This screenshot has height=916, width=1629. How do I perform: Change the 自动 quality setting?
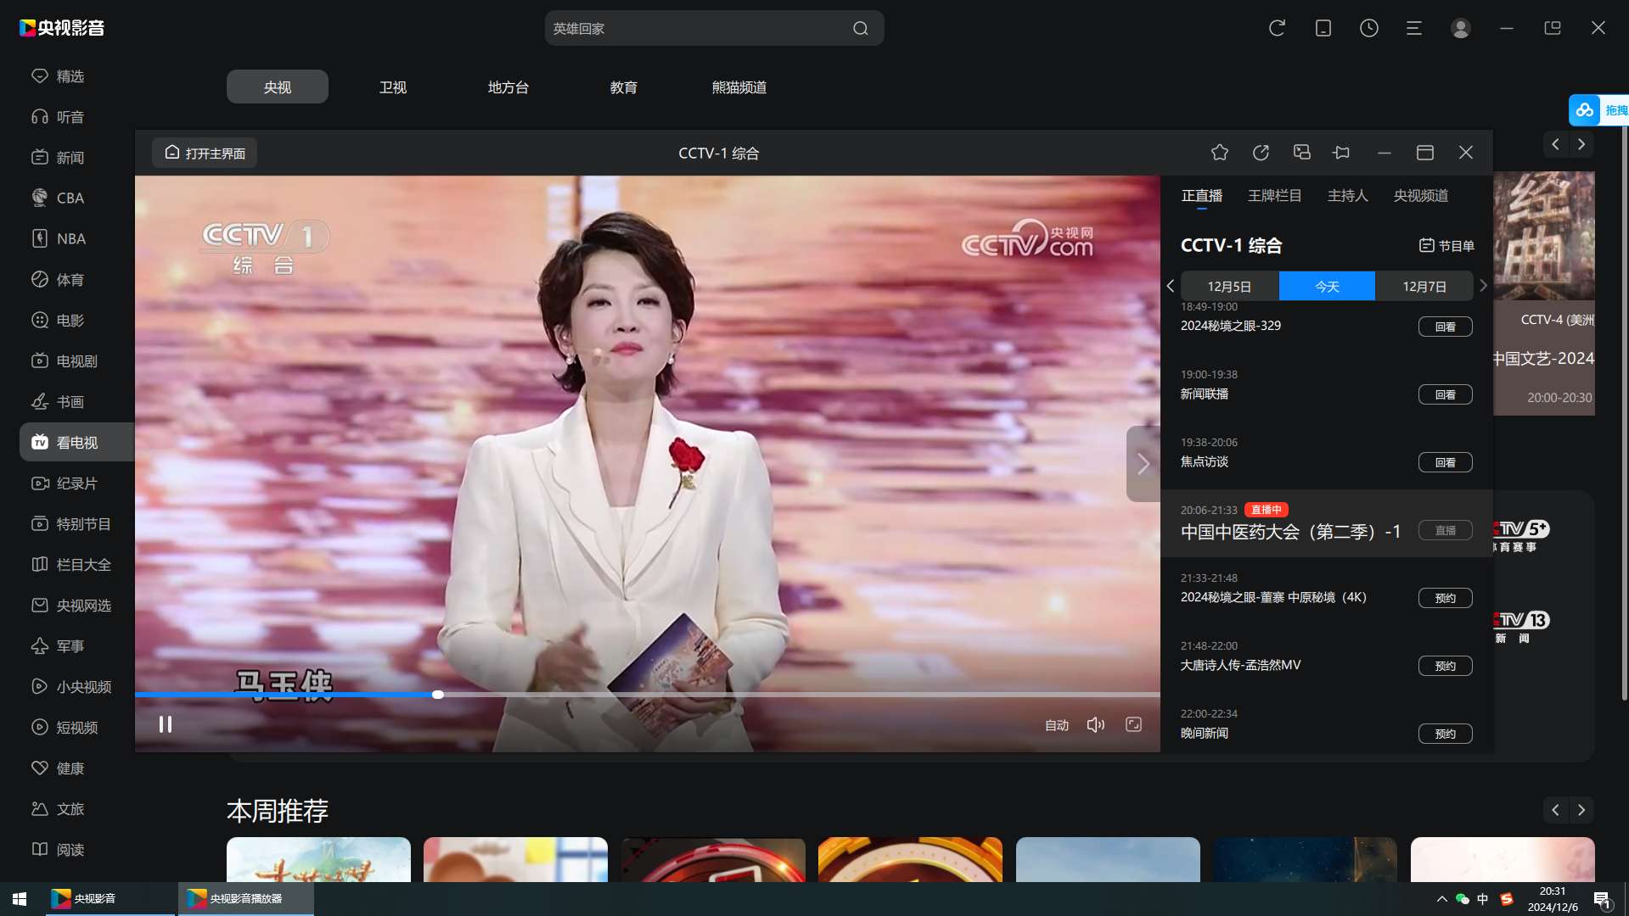[1057, 725]
